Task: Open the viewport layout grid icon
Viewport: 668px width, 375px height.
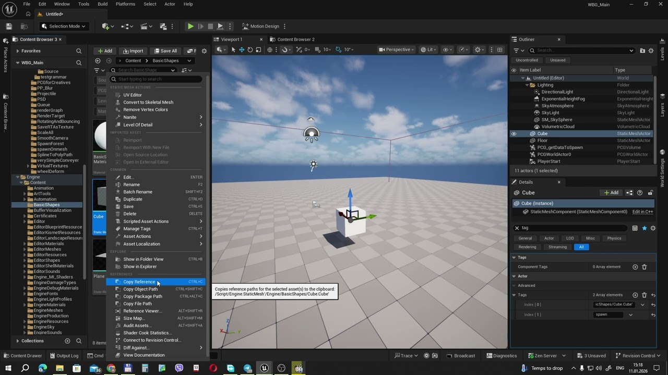Action: [499, 49]
